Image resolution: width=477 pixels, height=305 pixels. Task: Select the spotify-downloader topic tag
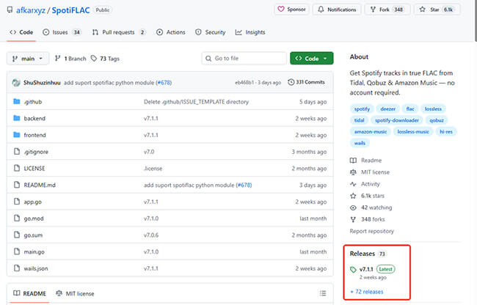[397, 120]
